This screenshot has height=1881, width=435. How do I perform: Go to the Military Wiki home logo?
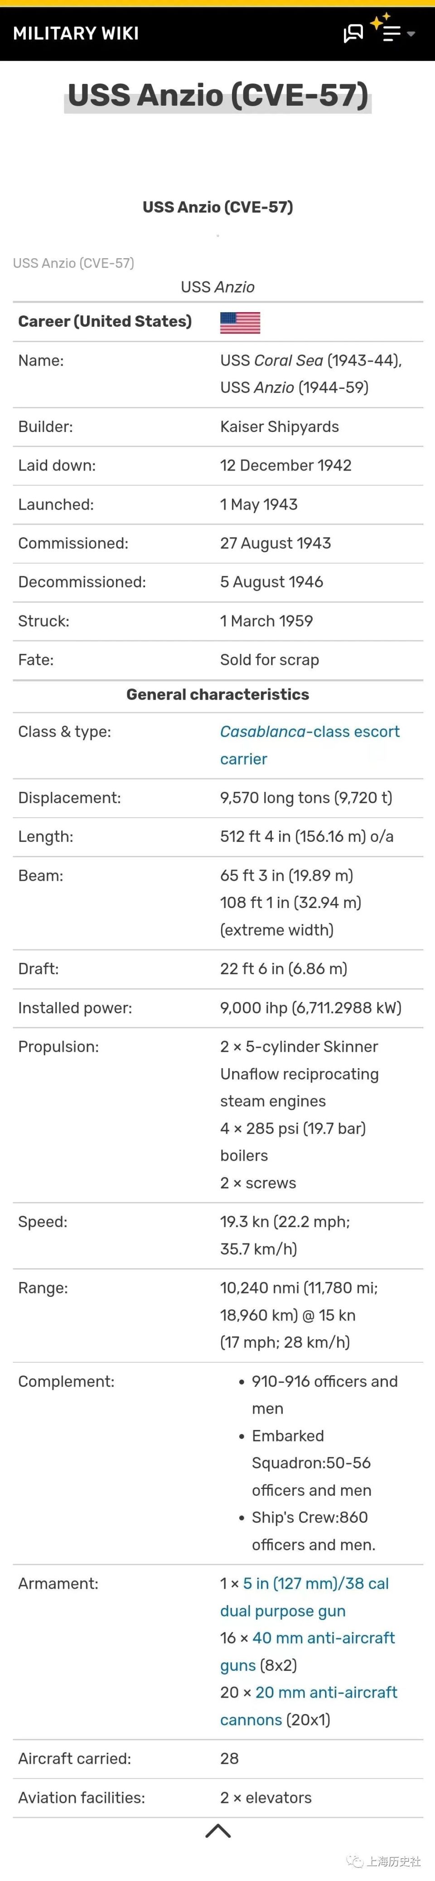76,34
